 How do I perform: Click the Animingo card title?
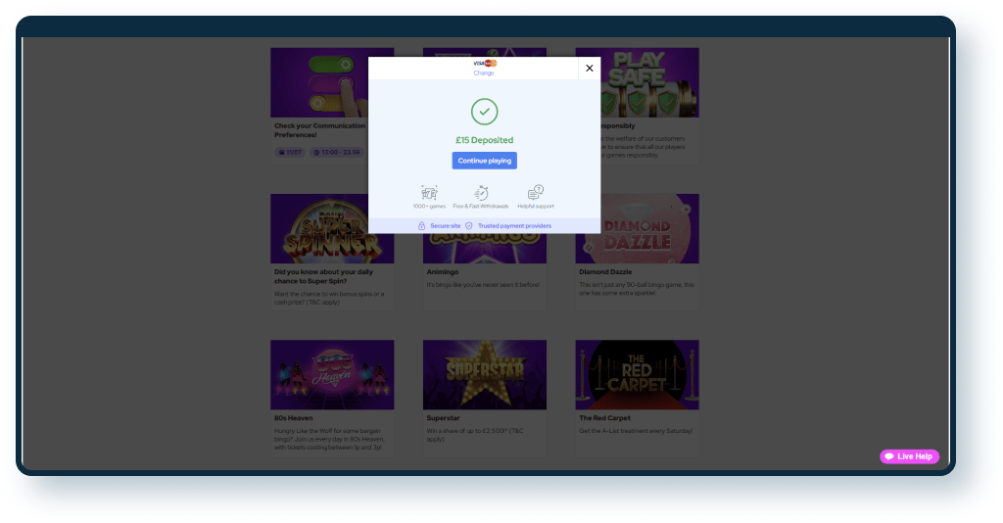[x=442, y=272]
